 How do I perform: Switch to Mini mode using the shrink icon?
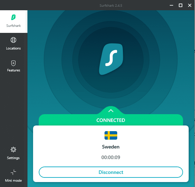point(13,172)
